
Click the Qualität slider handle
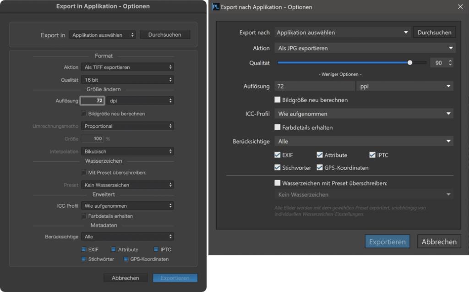[410, 63]
